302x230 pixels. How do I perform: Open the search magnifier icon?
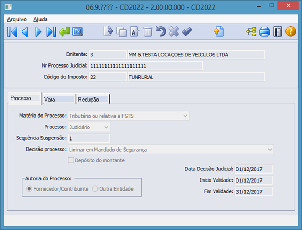(x=78, y=32)
